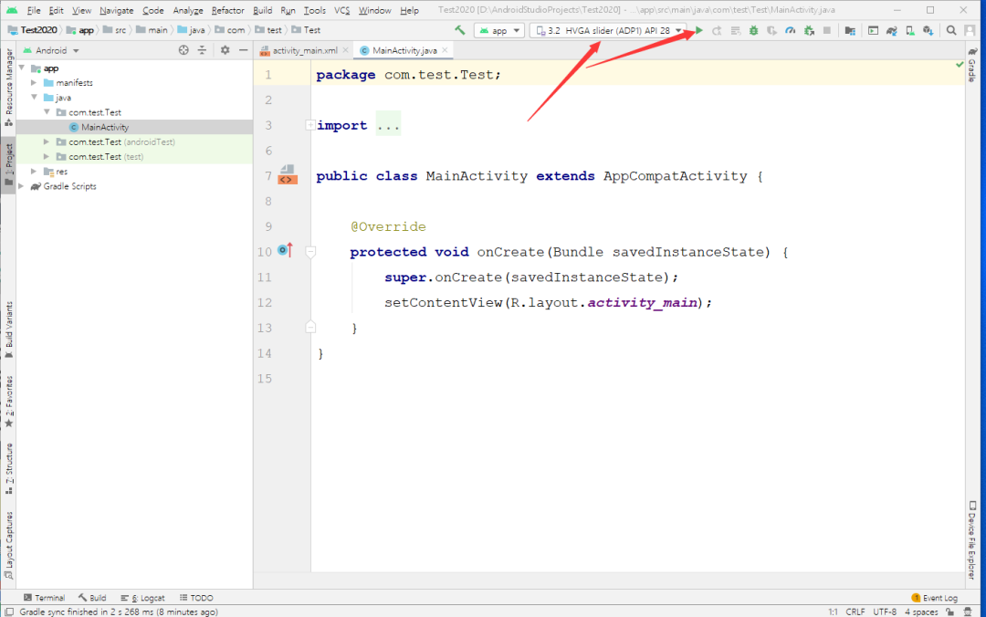Expand the Gradle Scripts node
Image resolution: width=986 pixels, height=617 pixels.
(x=21, y=186)
